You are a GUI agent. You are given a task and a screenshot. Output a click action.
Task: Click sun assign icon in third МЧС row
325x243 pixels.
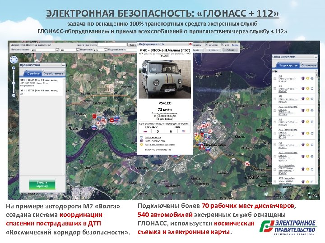click(x=307, y=99)
